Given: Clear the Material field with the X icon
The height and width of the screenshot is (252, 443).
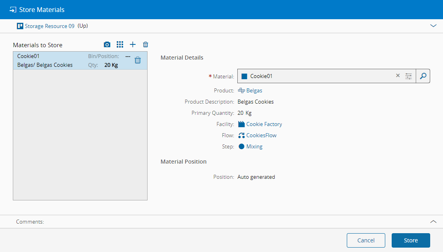Looking at the screenshot, I should tap(398, 76).
